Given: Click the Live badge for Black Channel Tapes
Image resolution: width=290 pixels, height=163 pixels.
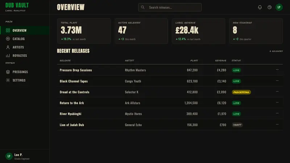Looking at the screenshot, I should 236,81.
